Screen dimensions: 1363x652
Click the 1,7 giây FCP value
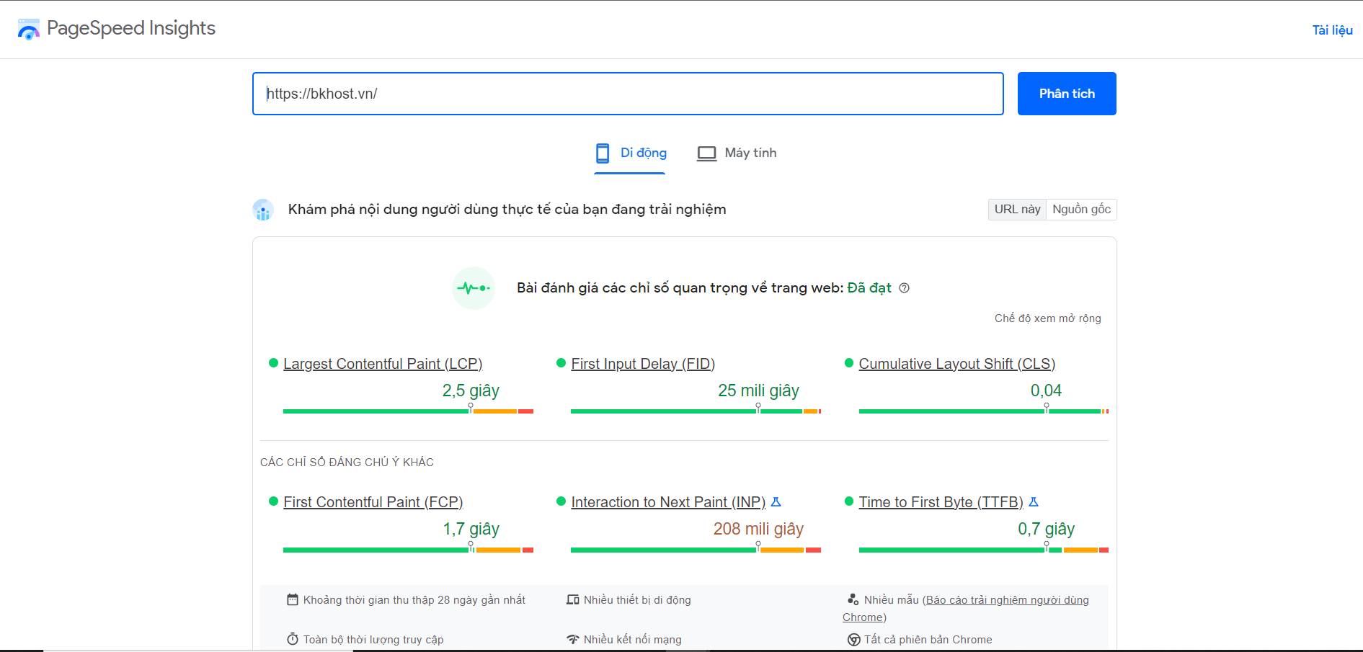click(x=471, y=529)
